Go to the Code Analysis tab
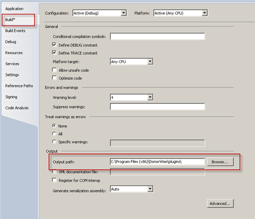The width and height of the screenshot is (255, 219). (17, 108)
